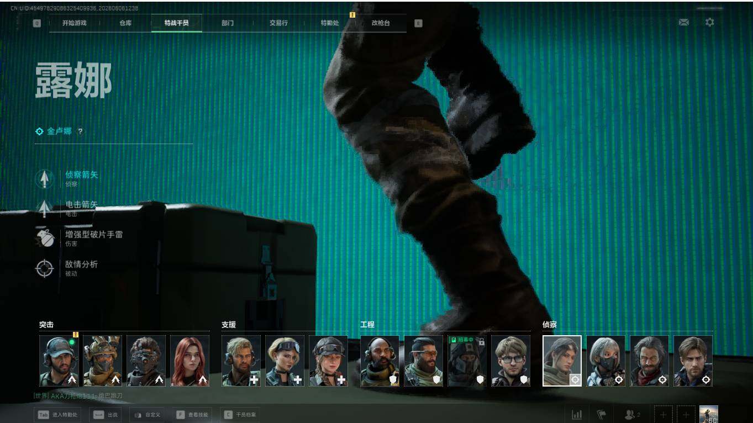Select assault operator wearing night-vision mask
This screenshot has height=423, width=753.
click(146, 361)
